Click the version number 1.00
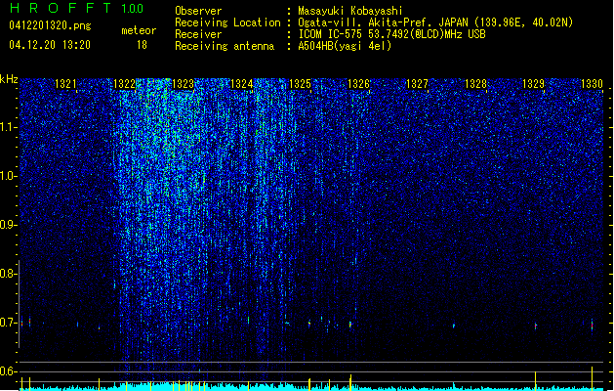The image size is (614, 391). pyautogui.click(x=133, y=8)
